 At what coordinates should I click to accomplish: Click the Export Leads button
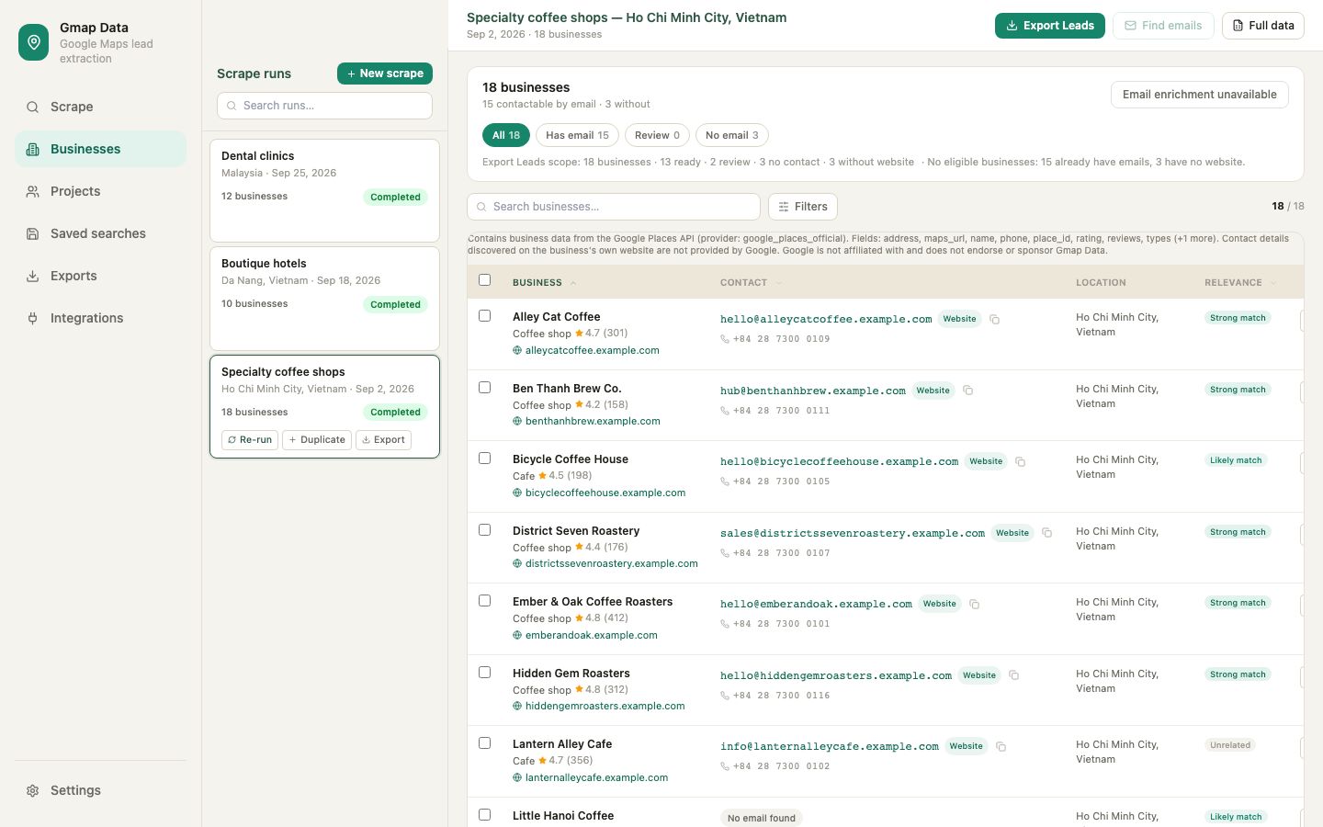pos(1050,26)
